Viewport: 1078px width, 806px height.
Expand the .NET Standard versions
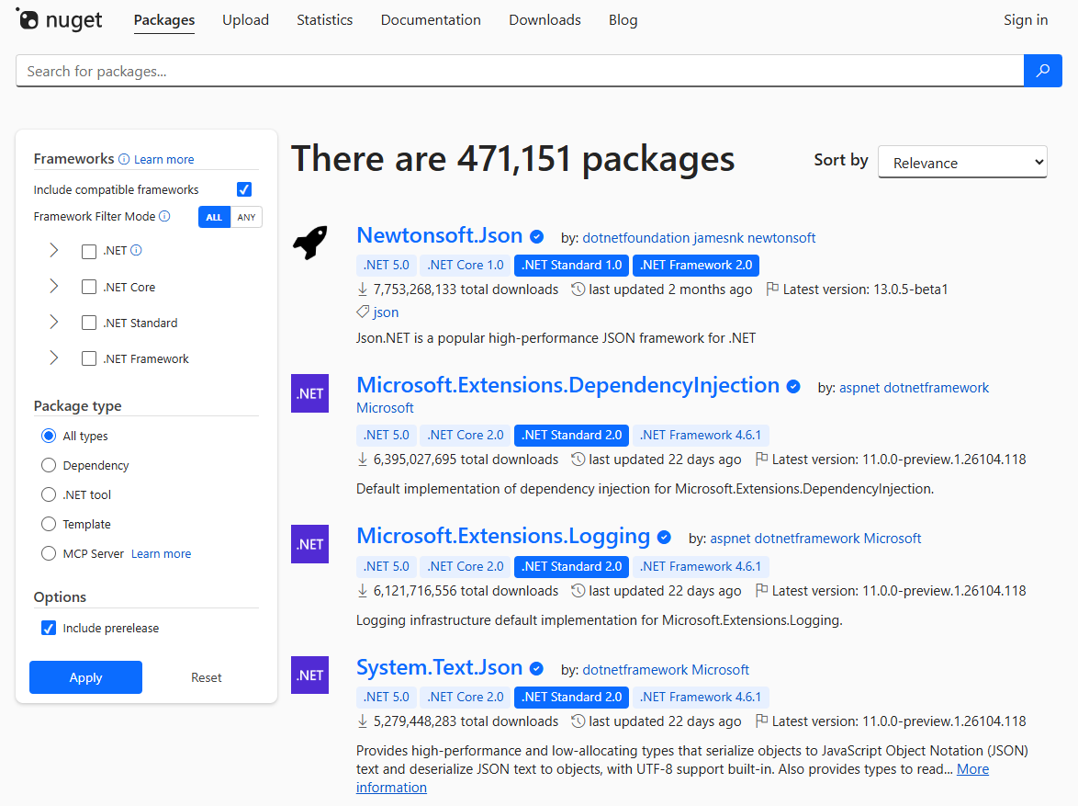point(53,323)
